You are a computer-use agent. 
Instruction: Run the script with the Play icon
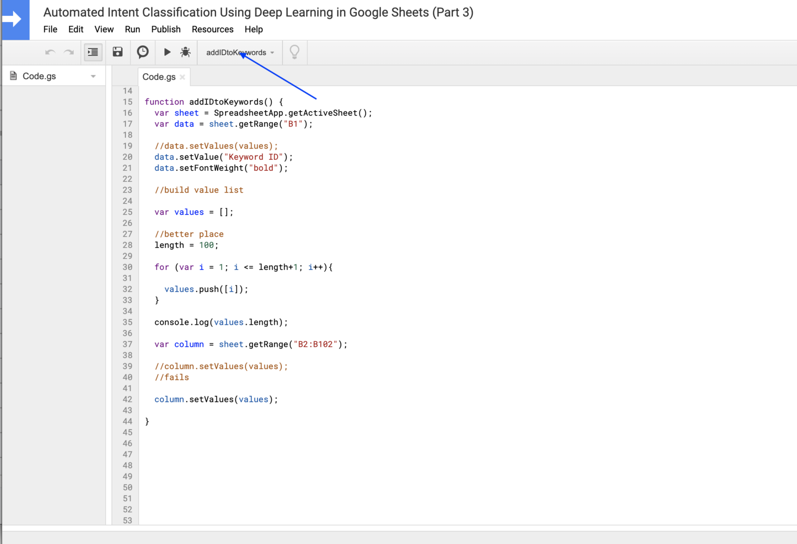(x=167, y=52)
